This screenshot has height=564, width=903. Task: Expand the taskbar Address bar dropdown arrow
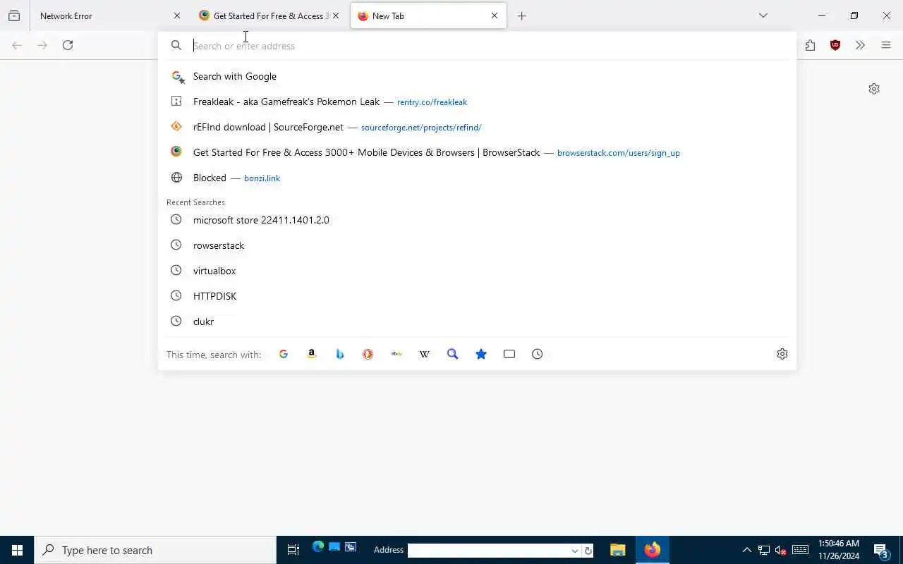pos(575,551)
